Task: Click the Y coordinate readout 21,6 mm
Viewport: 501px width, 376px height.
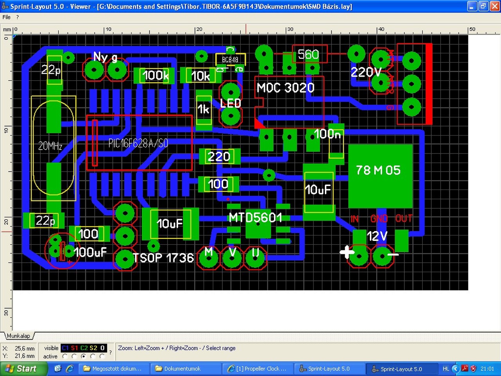Action: click(x=25, y=356)
